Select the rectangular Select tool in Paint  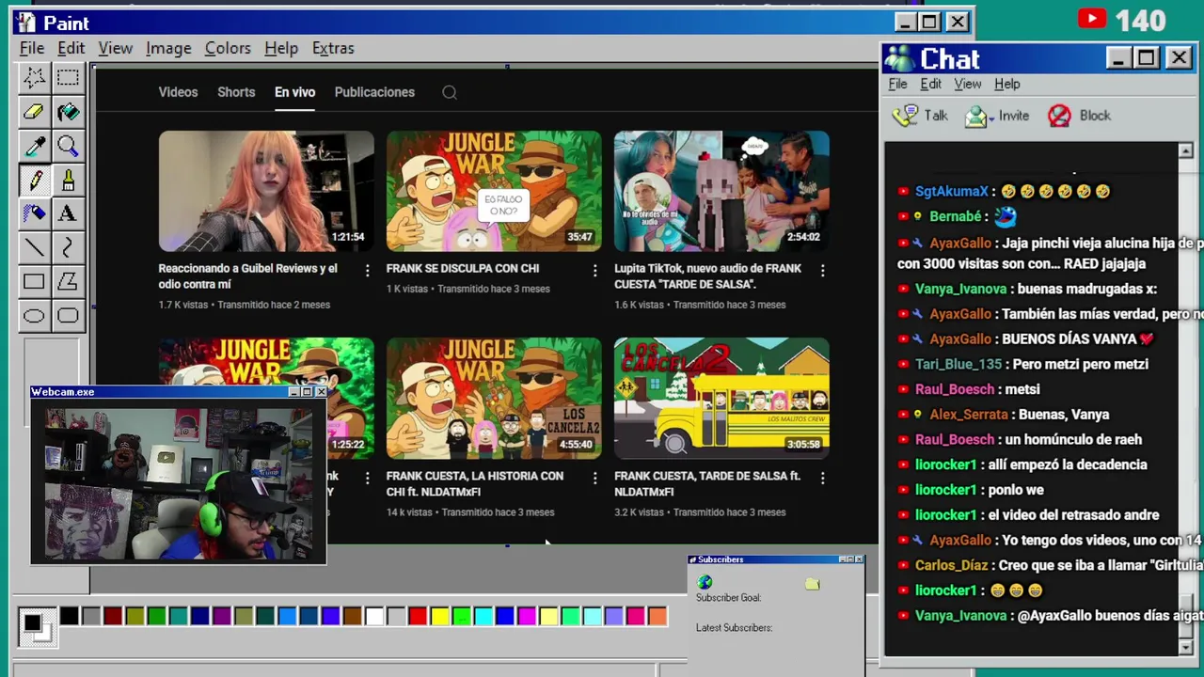[x=68, y=77]
